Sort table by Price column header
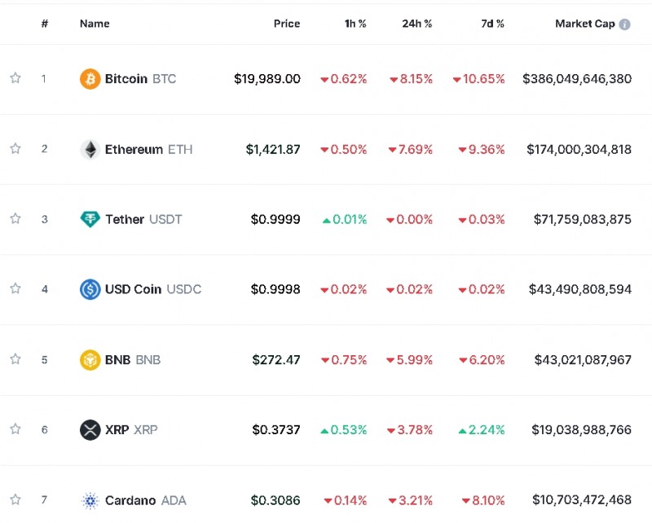This screenshot has height=523, width=652. point(287,24)
